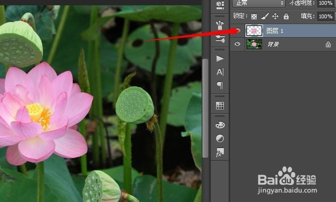Screen dimensions: 336x202
Task: Open the Swatches grid panel icon
Action: 220,106
